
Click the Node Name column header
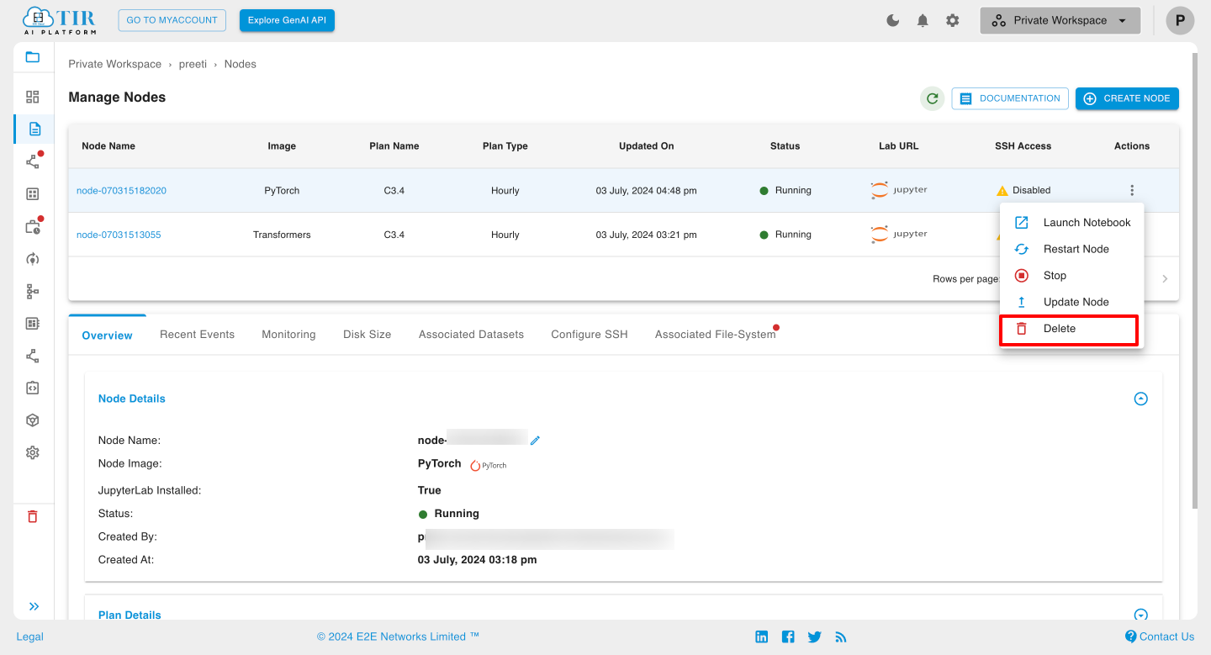click(x=108, y=146)
